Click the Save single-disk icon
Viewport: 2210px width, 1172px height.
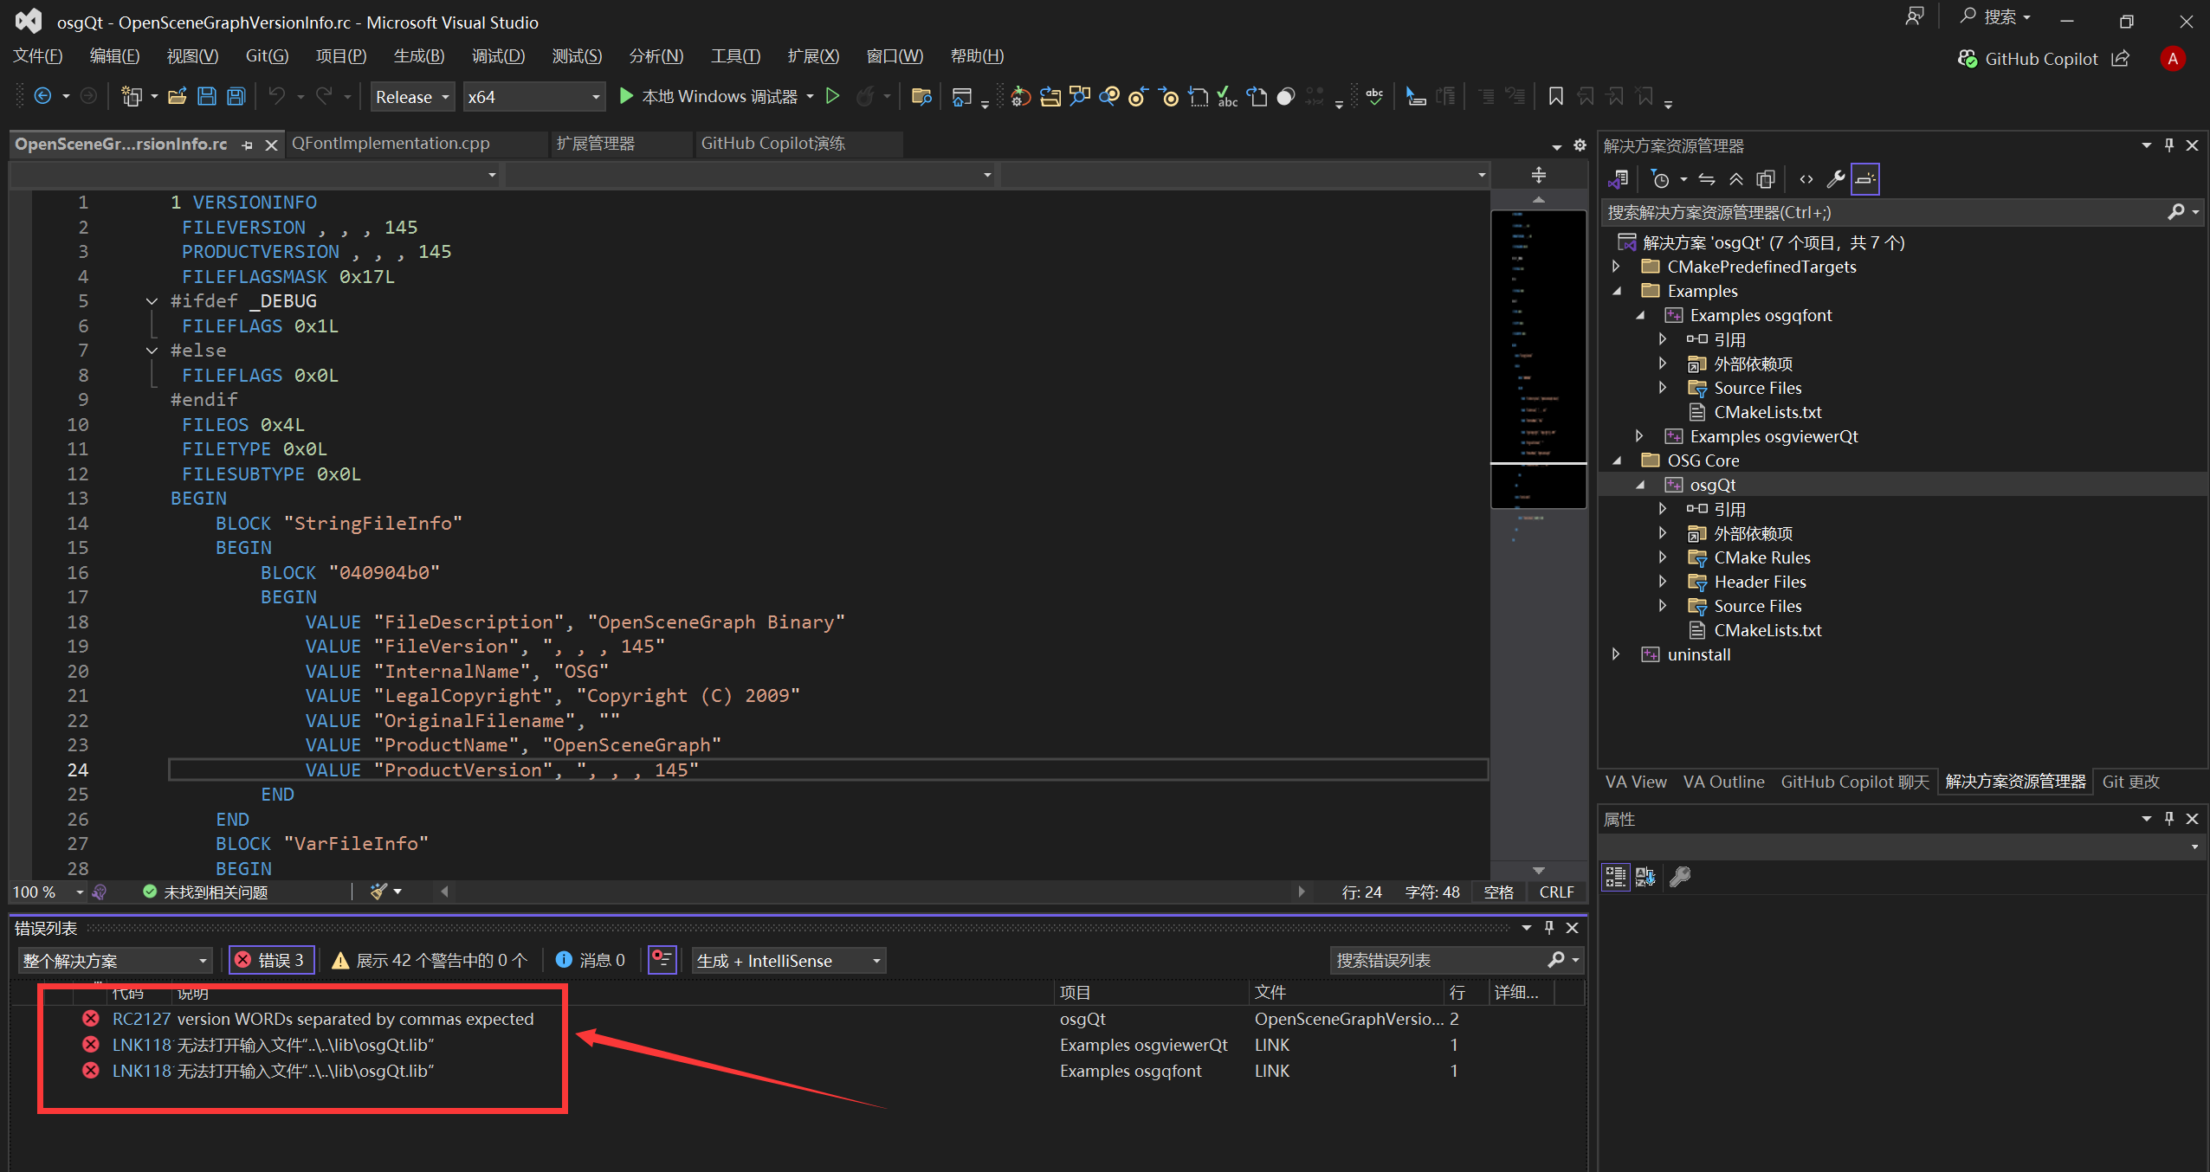tap(207, 96)
